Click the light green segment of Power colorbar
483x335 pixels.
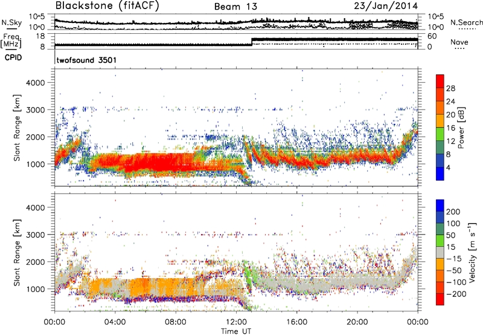[440, 134]
